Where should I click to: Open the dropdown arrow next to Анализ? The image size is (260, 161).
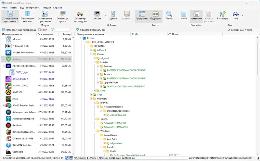pos(105,16)
